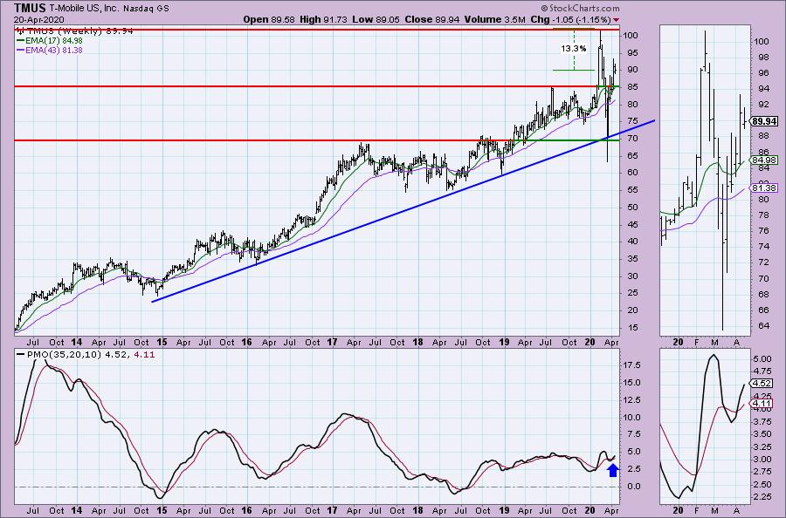Click the 13.3% measurement annotation
Viewport: 786px width, 518px height.
(574, 49)
